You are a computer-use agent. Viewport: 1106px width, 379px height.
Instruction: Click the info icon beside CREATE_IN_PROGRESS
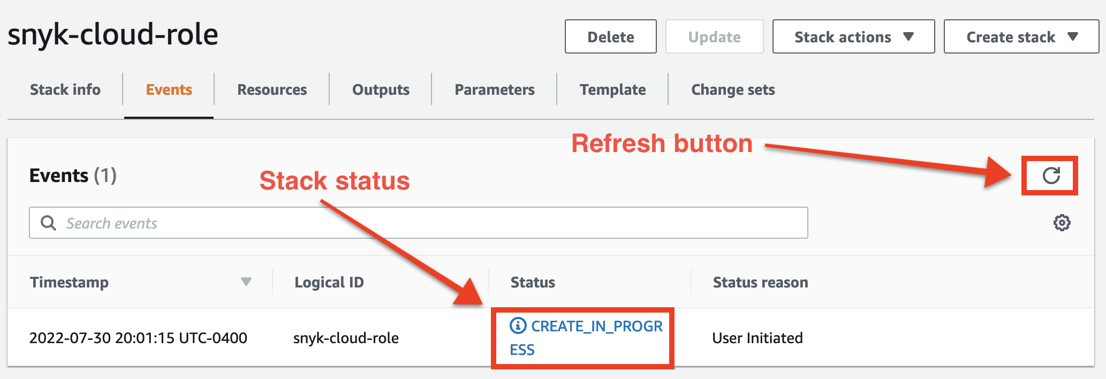pos(518,325)
